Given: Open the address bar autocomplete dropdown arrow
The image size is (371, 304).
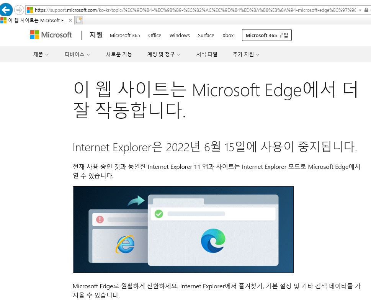Looking at the screenshot, I should (x=360, y=10).
